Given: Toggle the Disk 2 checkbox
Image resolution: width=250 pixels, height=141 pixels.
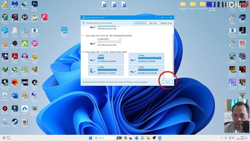Looking at the screenshot, I should 84,52.
